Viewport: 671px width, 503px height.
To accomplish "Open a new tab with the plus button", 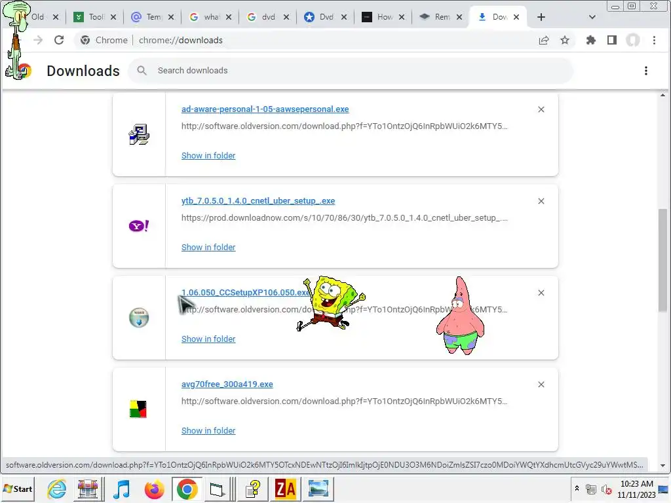I will pos(541,17).
